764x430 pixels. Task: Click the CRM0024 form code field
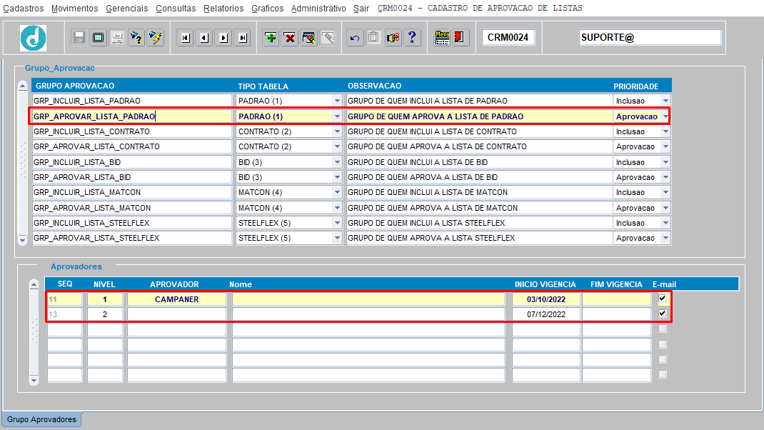point(508,38)
